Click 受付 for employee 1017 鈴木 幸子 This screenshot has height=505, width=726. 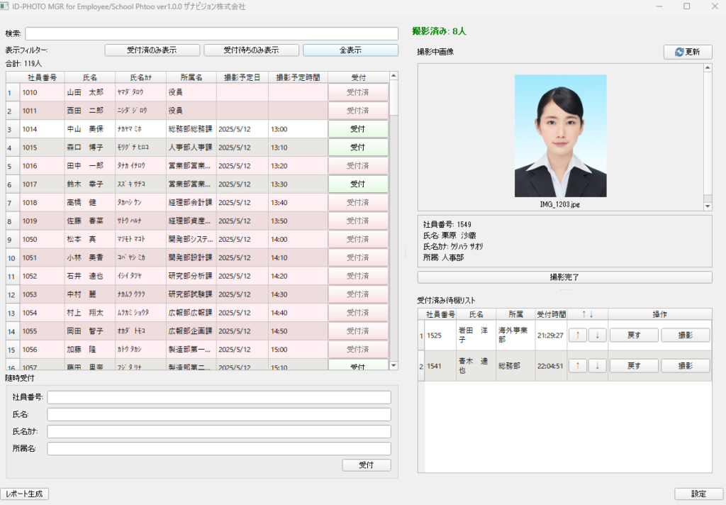(358, 184)
